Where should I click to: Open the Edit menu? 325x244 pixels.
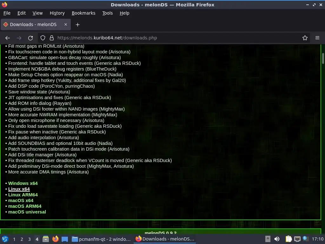[x=22, y=13]
